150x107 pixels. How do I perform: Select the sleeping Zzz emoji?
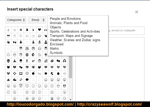pyautogui.click(x=39, y=74)
